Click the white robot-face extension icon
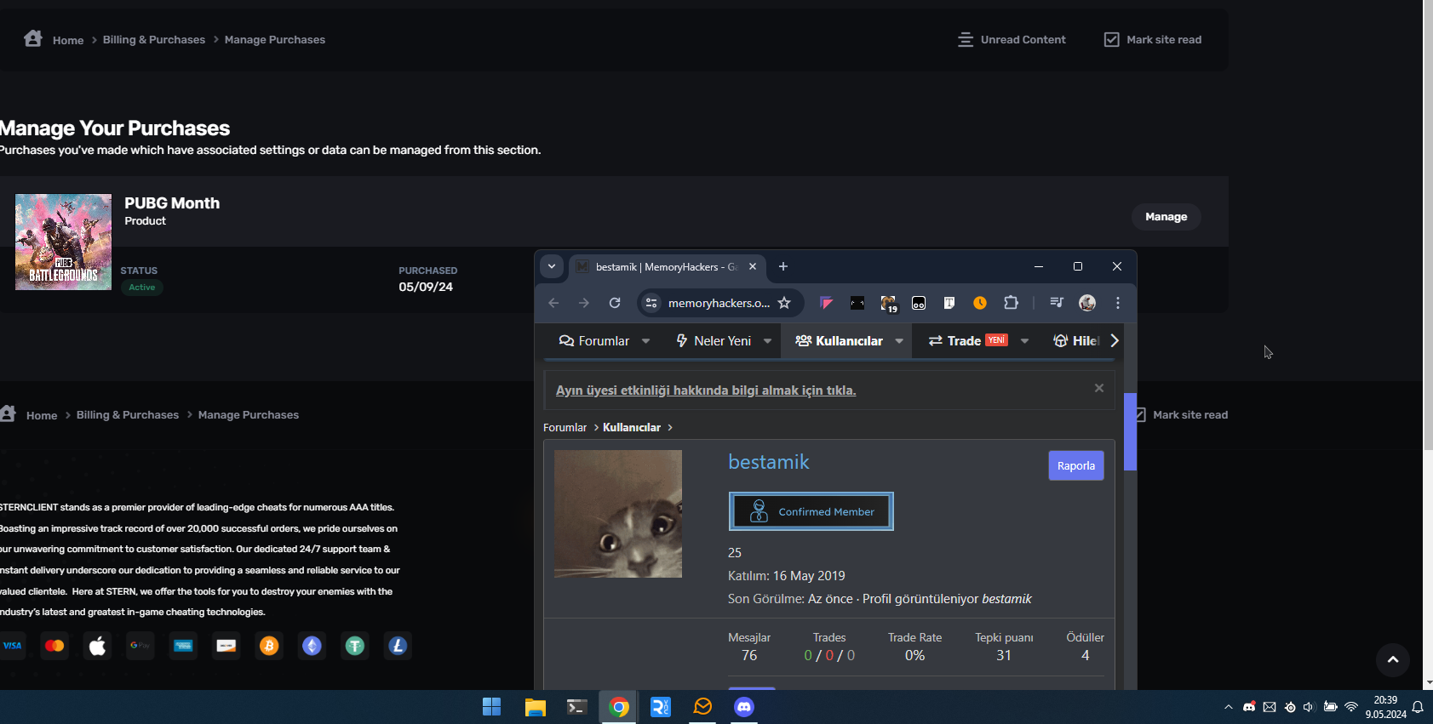 click(919, 303)
